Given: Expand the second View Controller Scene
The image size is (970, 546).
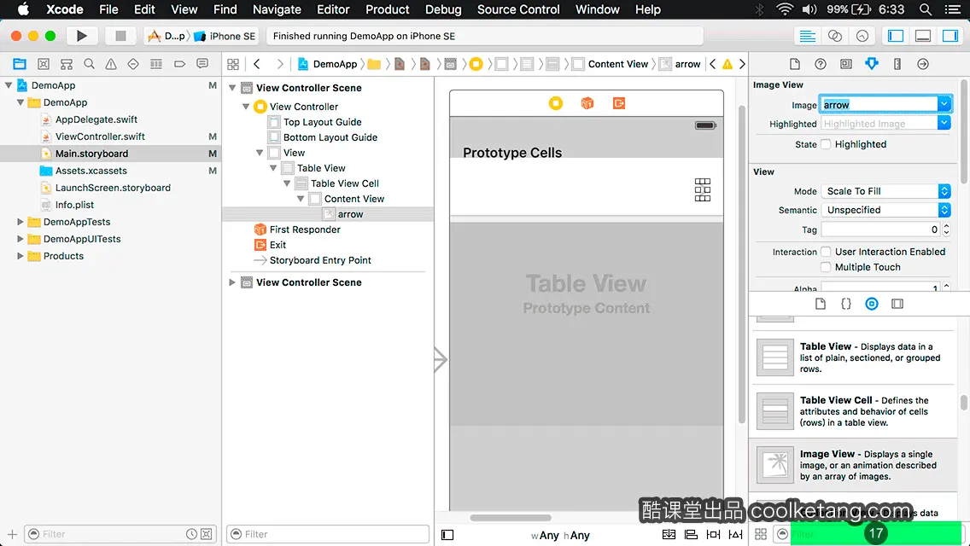Looking at the screenshot, I should point(232,282).
